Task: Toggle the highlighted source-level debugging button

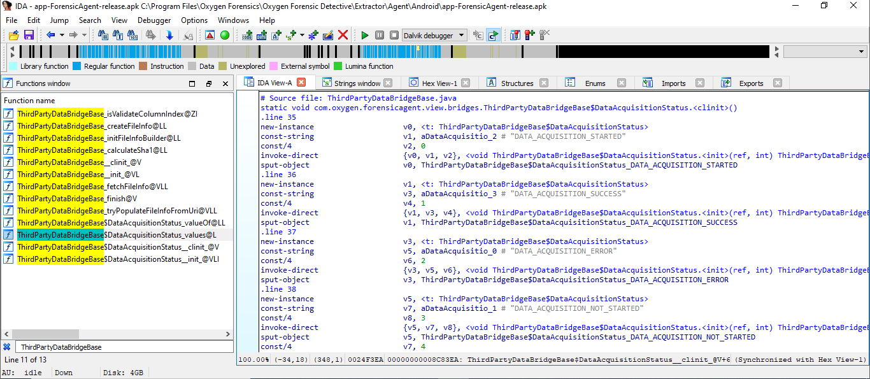Action: click(x=493, y=35)
